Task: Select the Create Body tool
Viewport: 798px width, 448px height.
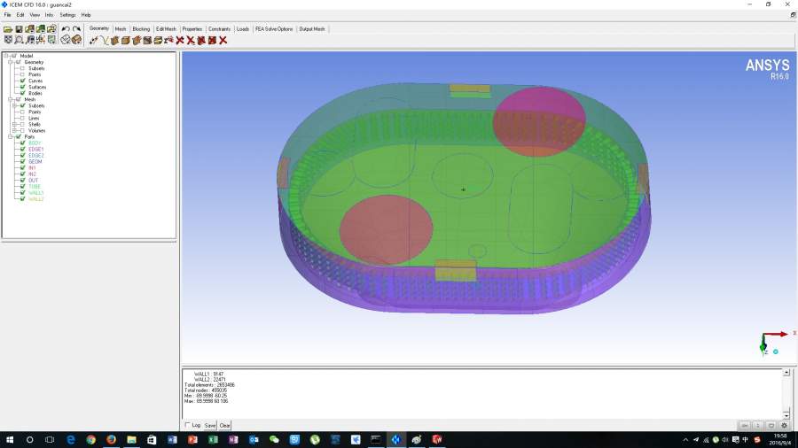Action: (125, 40)
